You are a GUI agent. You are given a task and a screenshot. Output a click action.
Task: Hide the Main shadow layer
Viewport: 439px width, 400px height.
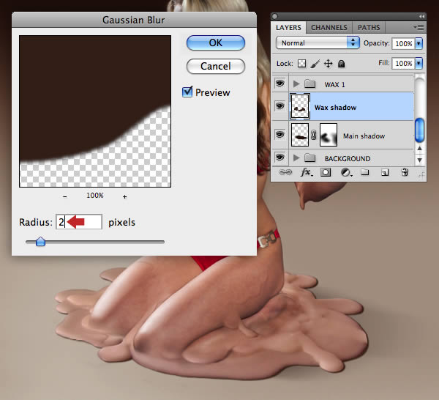tap(279, 135)
